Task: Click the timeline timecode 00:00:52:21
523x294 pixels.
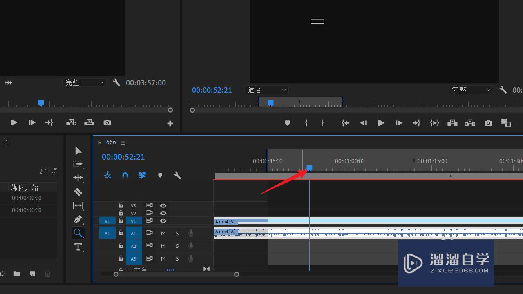Action: 123,157
